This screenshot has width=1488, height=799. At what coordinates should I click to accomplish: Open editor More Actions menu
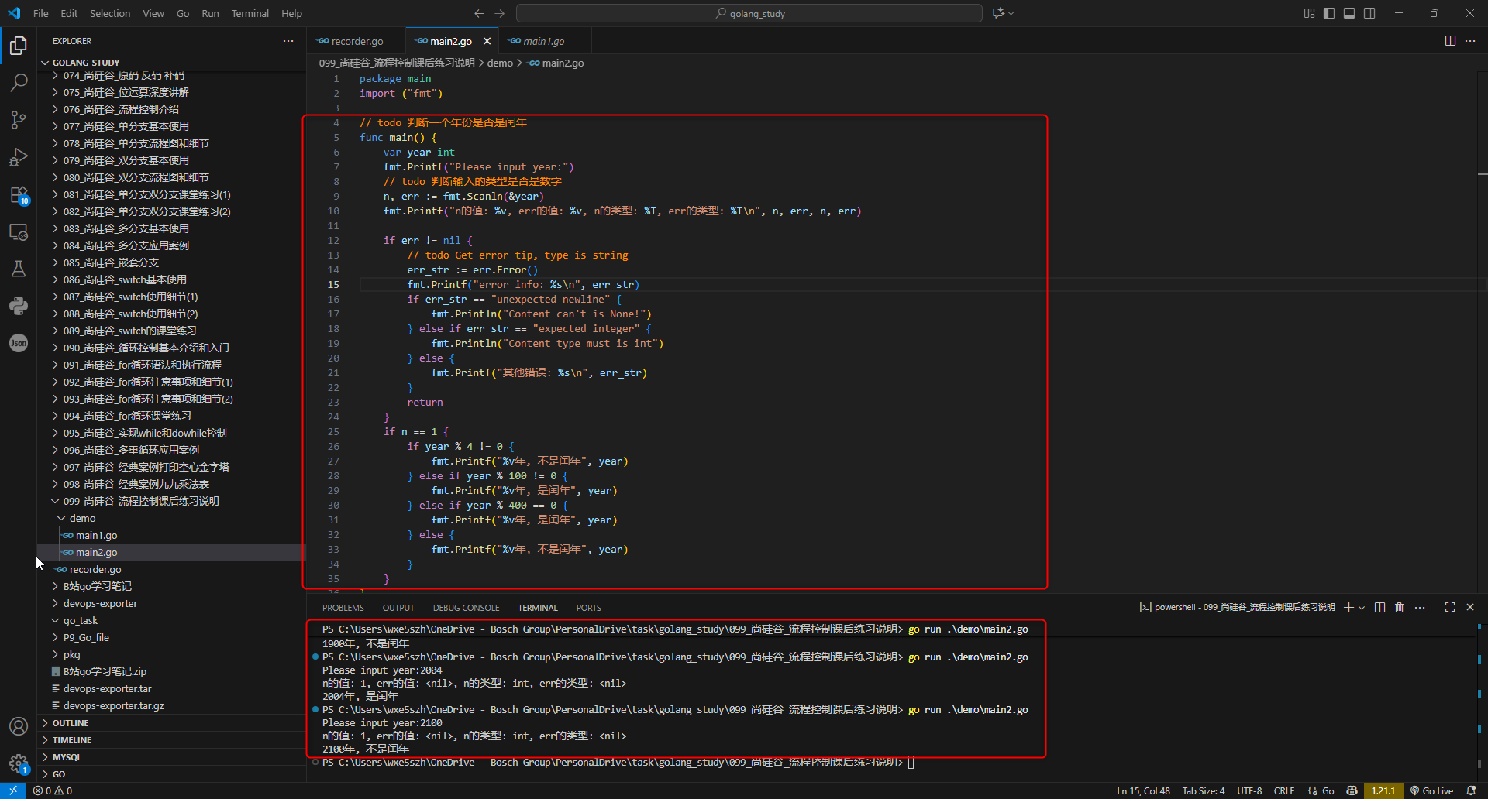pos(1470,41)
